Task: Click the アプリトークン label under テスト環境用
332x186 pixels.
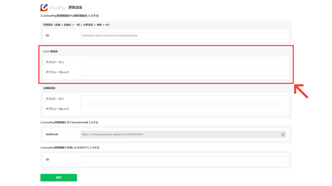Action: coord(55,62)
